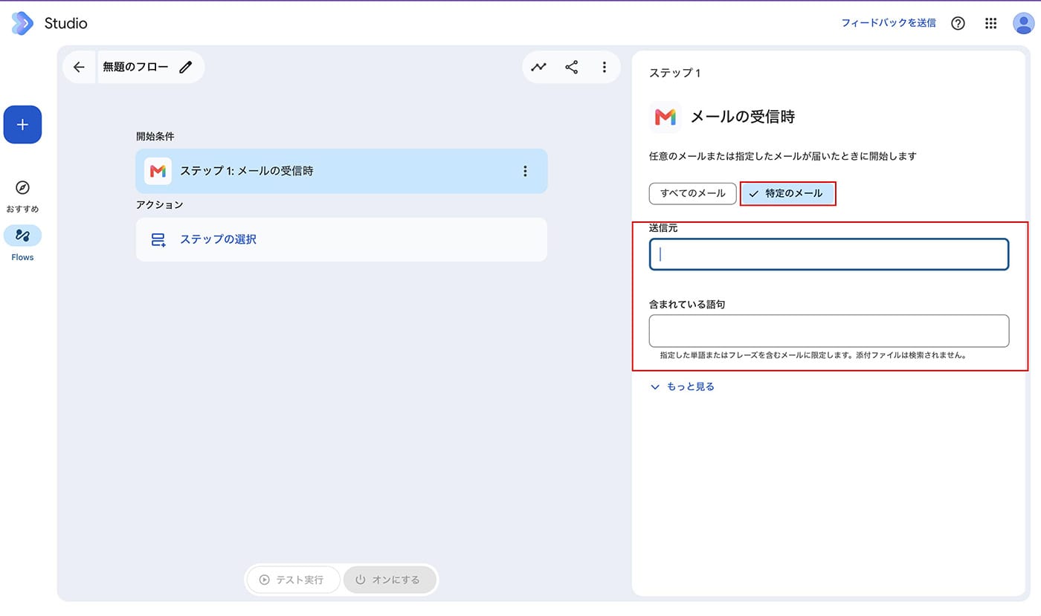Click Gmail icon in right panel header
The image size is (1041, 616).
pos(665,117)
